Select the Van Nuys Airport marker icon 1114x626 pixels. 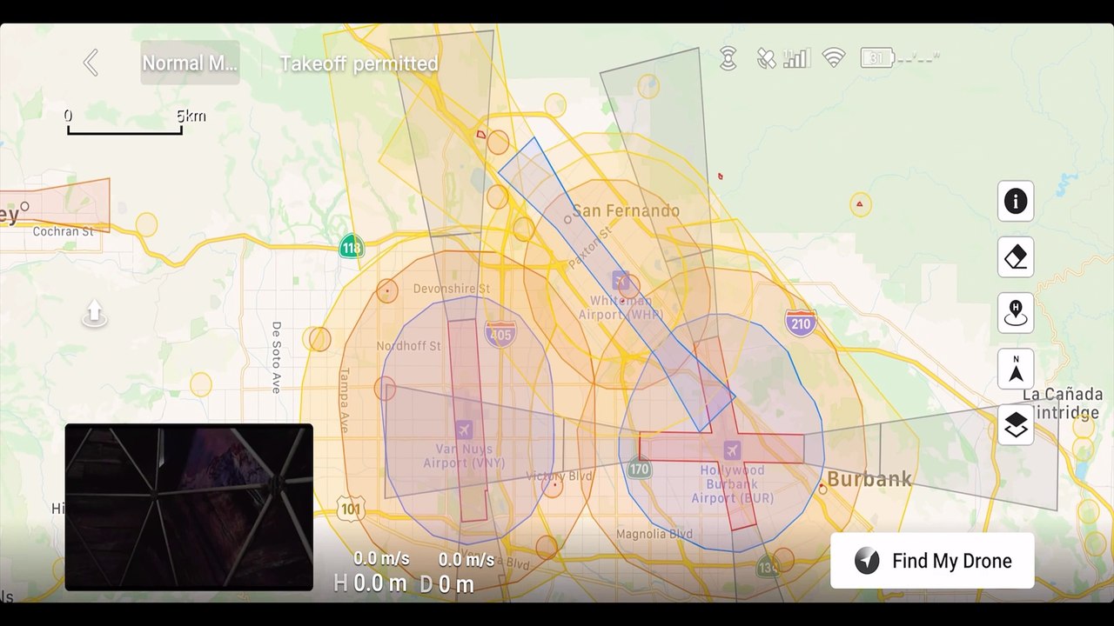[x=464, y=430]
